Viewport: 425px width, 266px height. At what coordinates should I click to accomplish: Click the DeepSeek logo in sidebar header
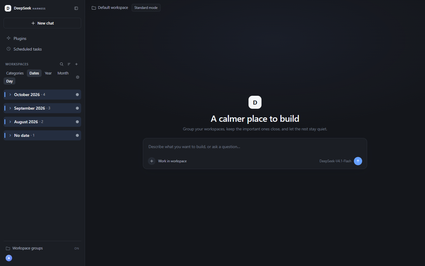click(8, 8)
